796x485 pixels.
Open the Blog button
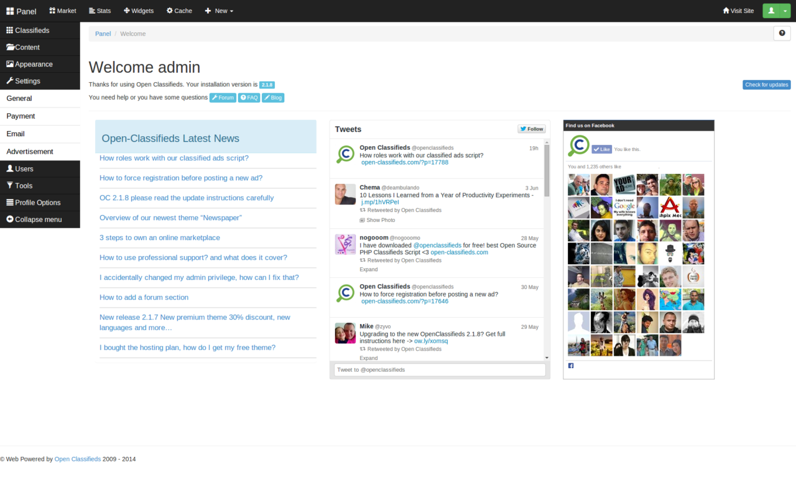273,98
